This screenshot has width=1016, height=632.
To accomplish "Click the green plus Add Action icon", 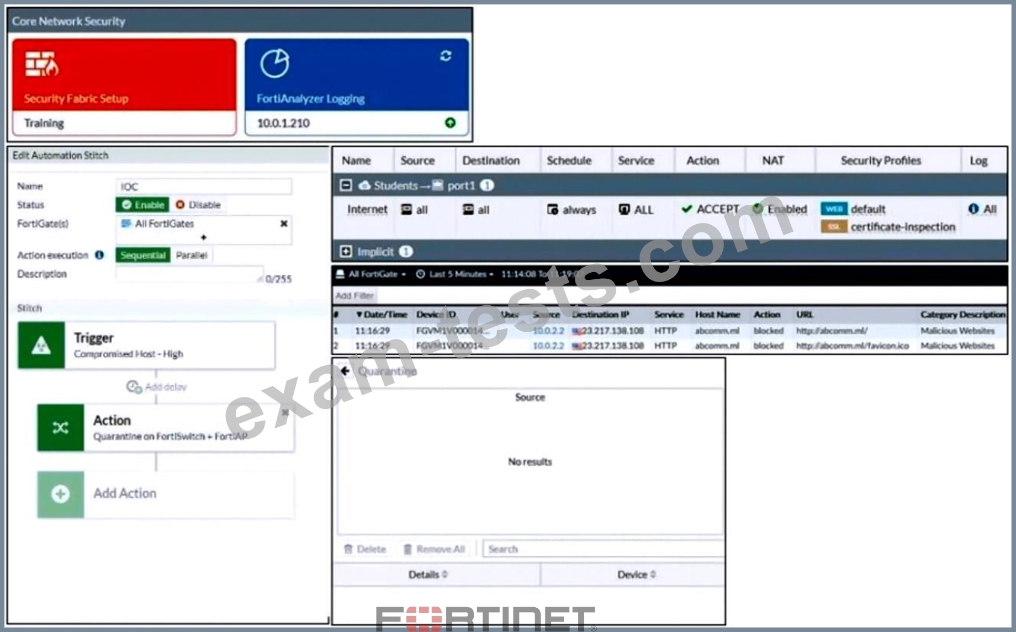I will coord(60,494).
